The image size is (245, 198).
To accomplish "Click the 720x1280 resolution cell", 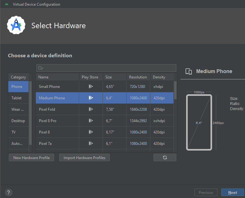I will 138,87.
